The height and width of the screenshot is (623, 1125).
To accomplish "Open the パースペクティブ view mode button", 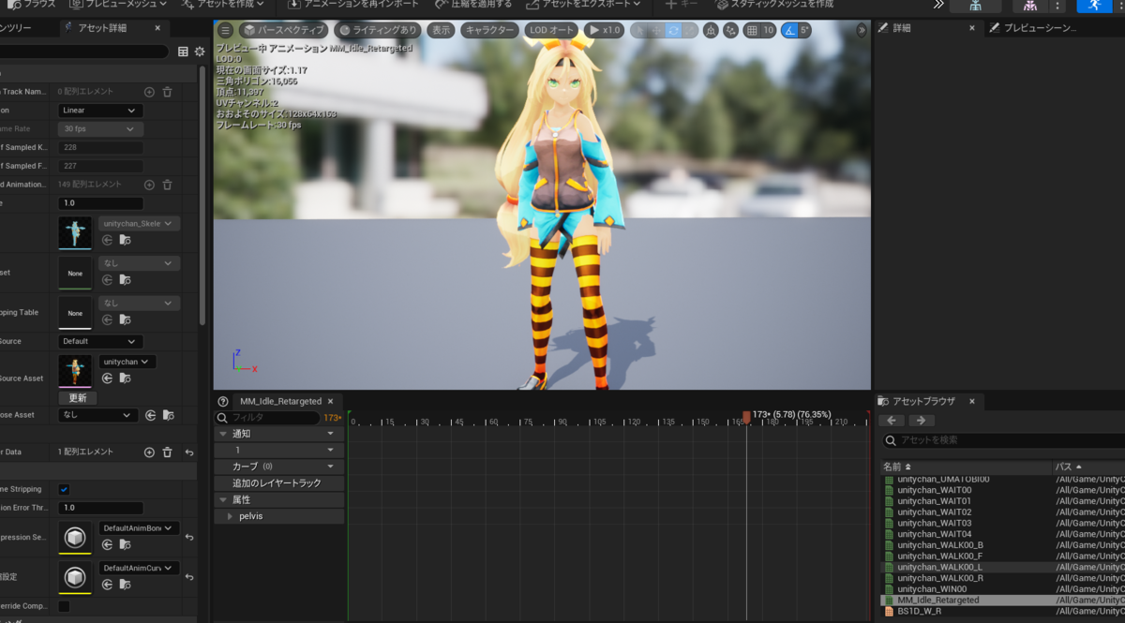I will pos(284,30).
